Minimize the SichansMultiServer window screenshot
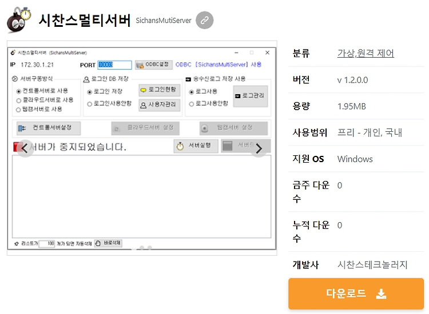Screen dimensions: 429x314 tap(236, 53)
